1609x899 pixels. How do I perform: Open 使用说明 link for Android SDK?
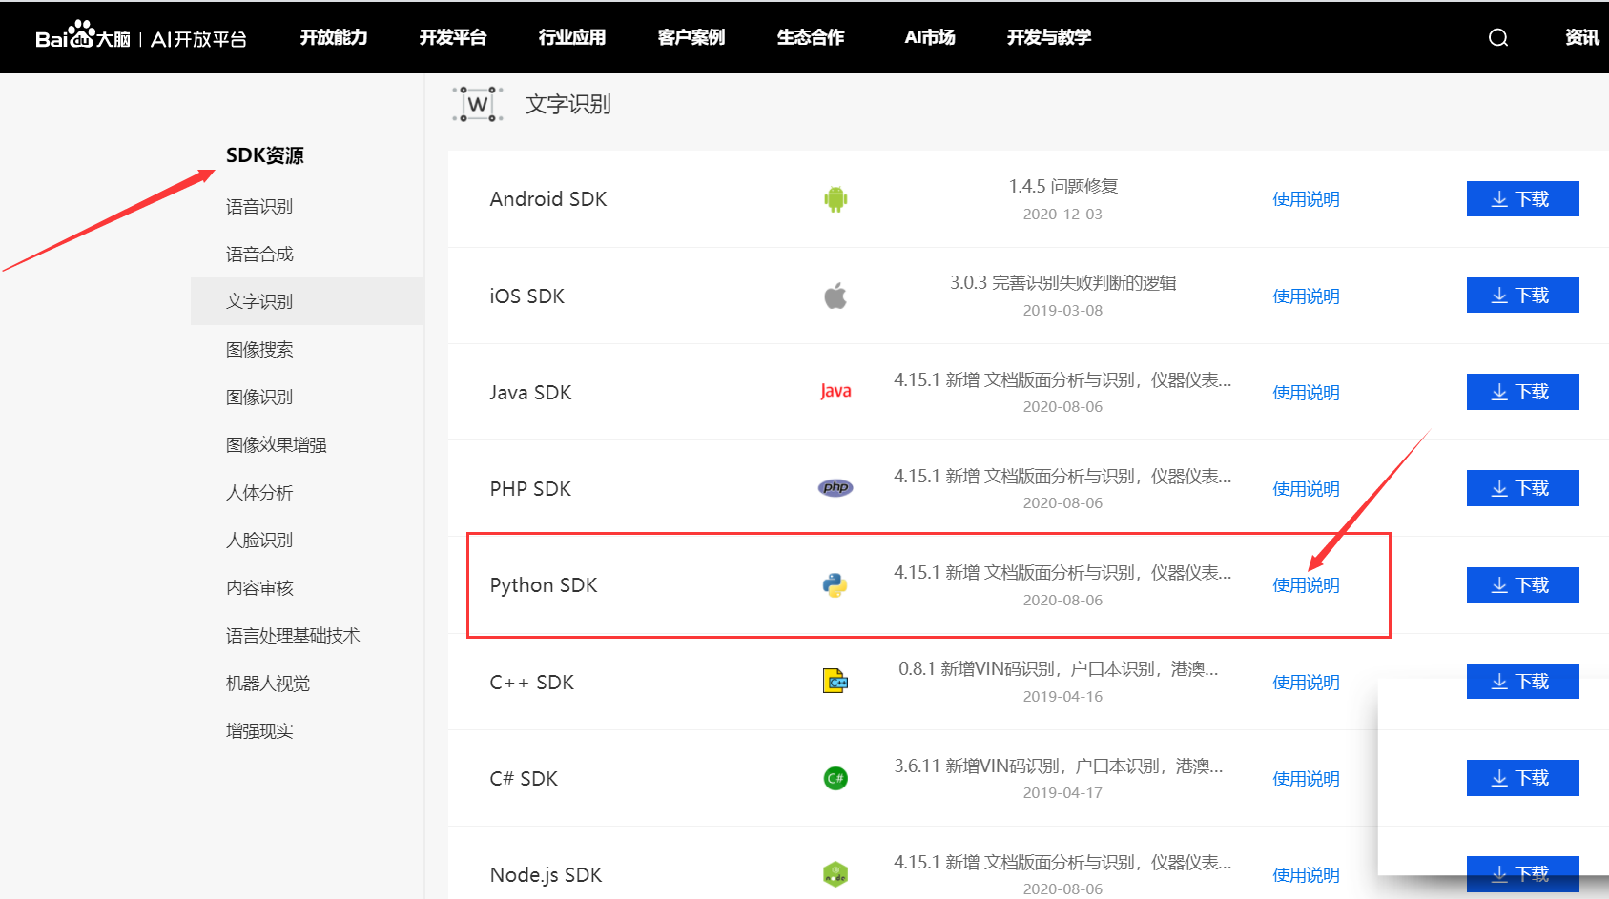click(x=1306, y=199)
